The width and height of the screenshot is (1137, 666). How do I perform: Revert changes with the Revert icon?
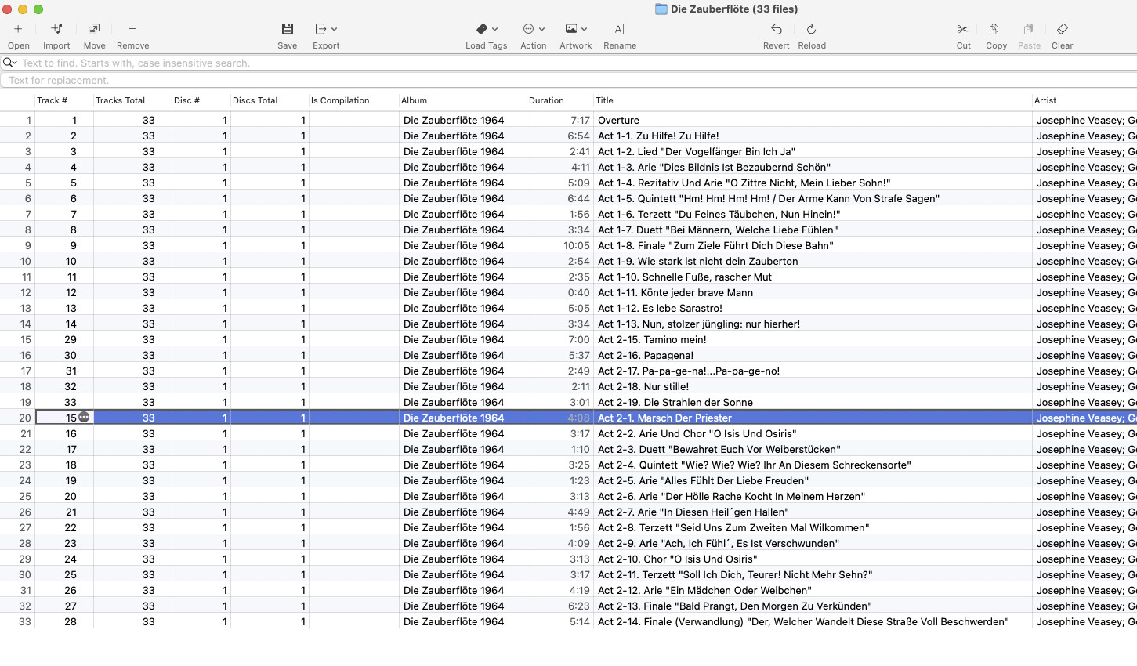point(776,30)
